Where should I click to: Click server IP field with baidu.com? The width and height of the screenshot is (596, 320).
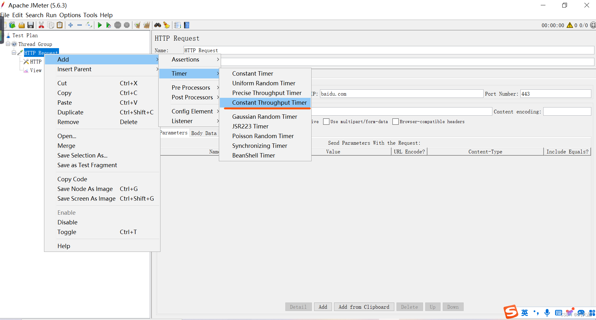pos(401,94)
